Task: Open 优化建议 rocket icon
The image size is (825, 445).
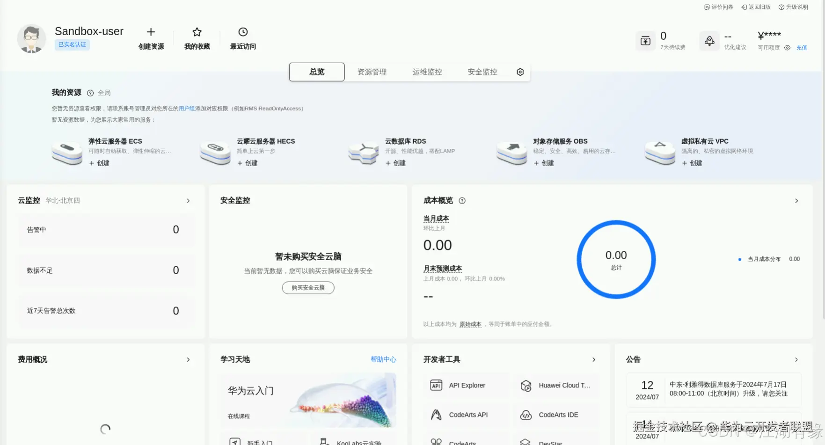Action: (x=709, y=41)
